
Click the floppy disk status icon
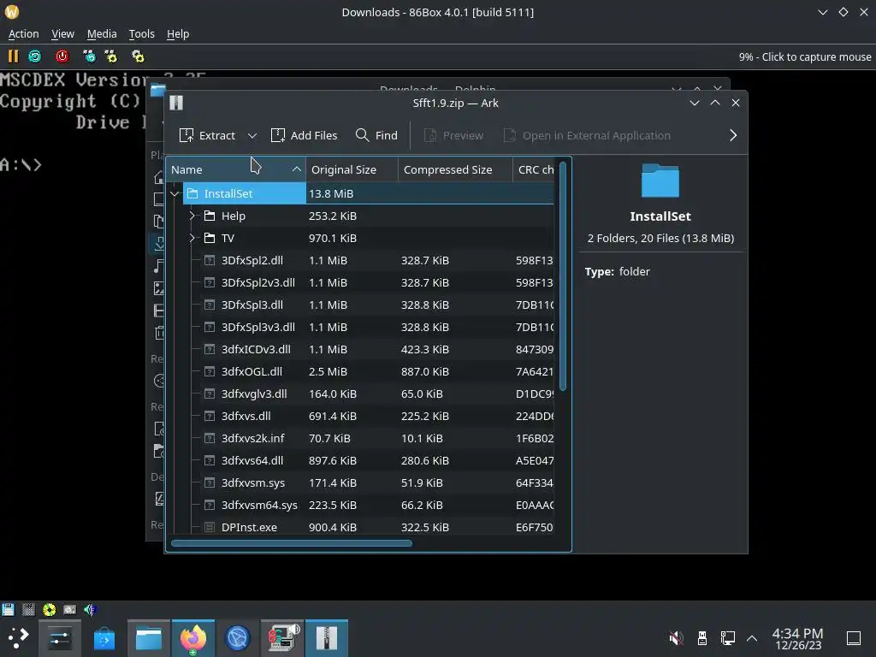coord(8,609)
